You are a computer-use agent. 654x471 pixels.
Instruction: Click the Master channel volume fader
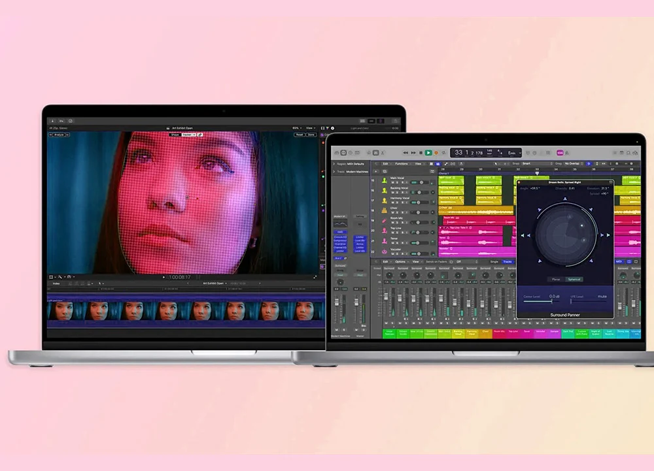[356, 302]
